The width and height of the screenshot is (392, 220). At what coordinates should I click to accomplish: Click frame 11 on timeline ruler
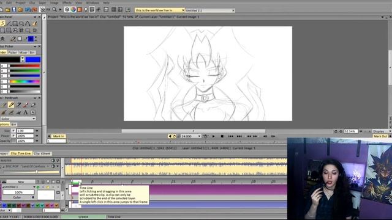[x=173, y=182]
